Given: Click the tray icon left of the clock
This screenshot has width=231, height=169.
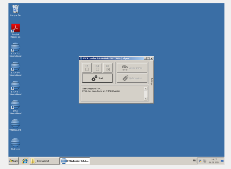Looking at the screenshot, I should coord(205,161).
